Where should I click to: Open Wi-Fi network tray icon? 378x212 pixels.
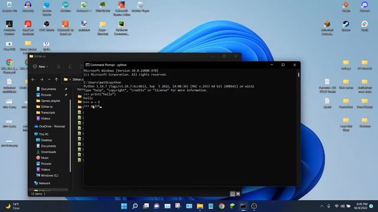pyautogui.click(x=337, y=206)
